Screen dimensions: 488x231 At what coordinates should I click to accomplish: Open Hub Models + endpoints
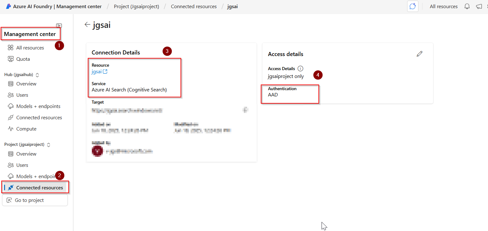(38, 106)
